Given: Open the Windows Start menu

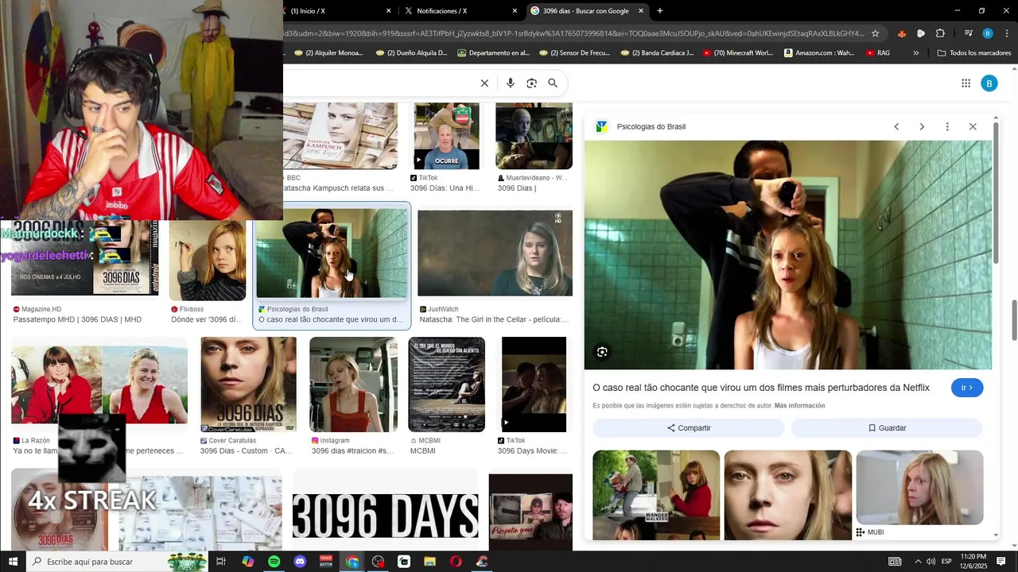Looking at the screenshot, I should [12, 562].
